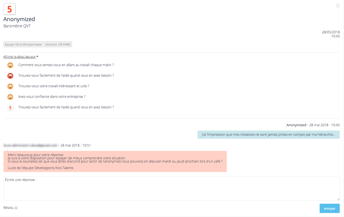Click small score 5 icon in list

[10, 108]
